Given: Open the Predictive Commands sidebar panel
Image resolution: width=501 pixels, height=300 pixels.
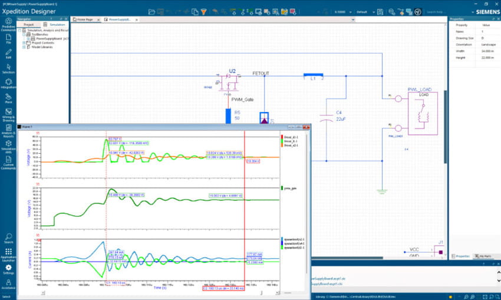Looking at the screenshot, I should 8,22.
